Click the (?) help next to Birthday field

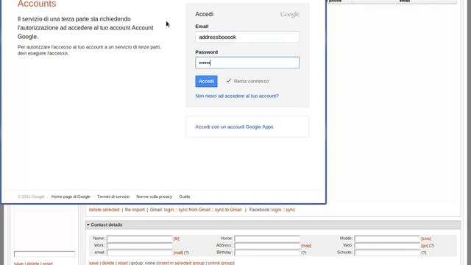304,252
